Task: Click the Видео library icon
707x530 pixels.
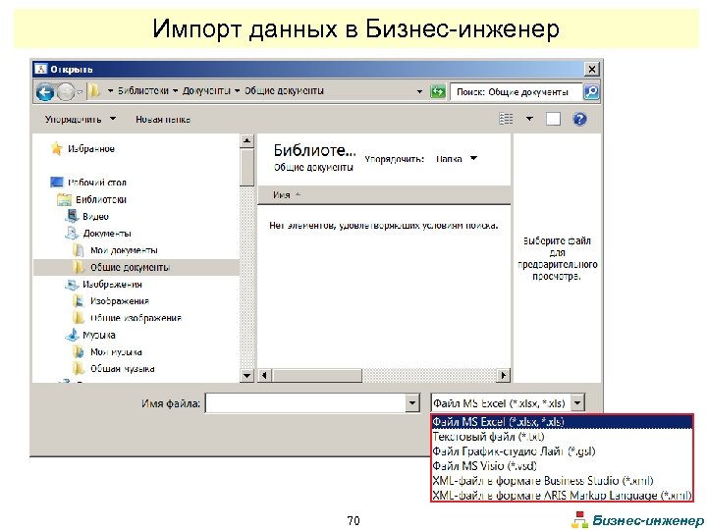Action: pyautogui.click(x=72, y=216)
